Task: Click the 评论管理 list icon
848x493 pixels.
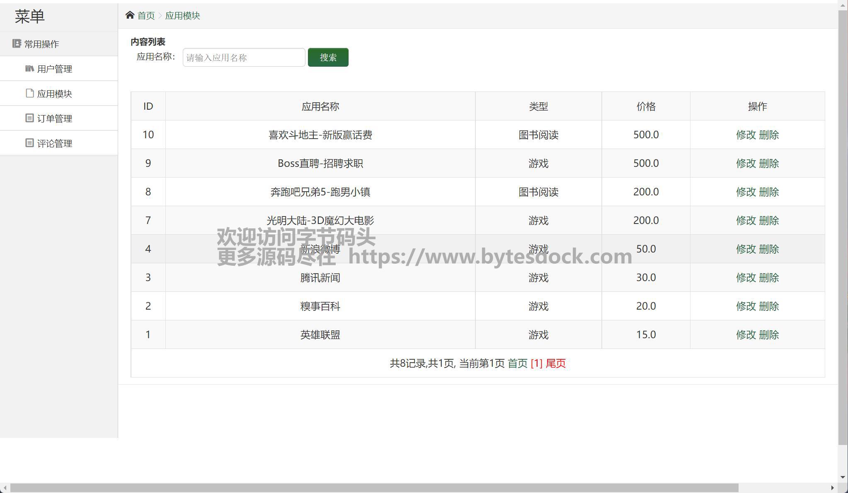Action: pyautogui.click(x=29, y=143)
